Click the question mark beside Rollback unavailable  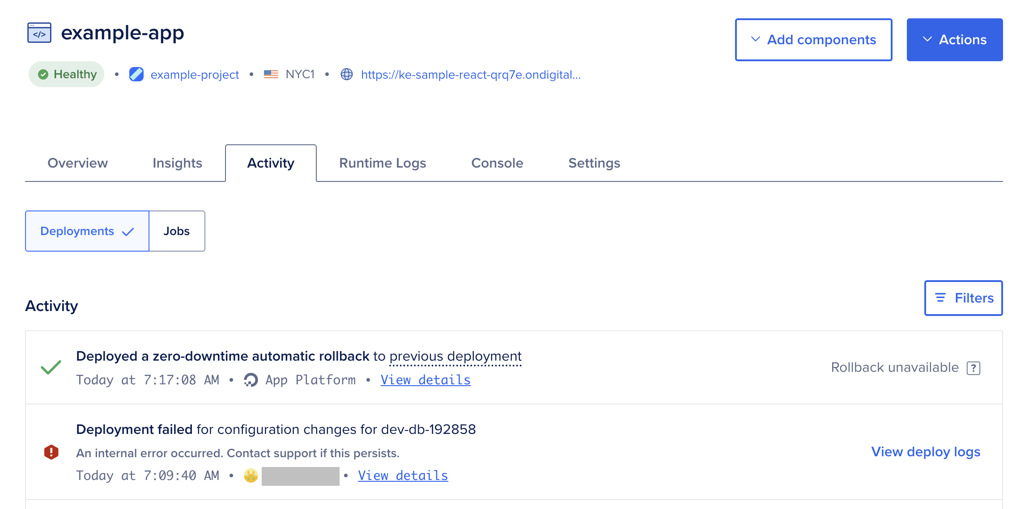tap(974, 367)
